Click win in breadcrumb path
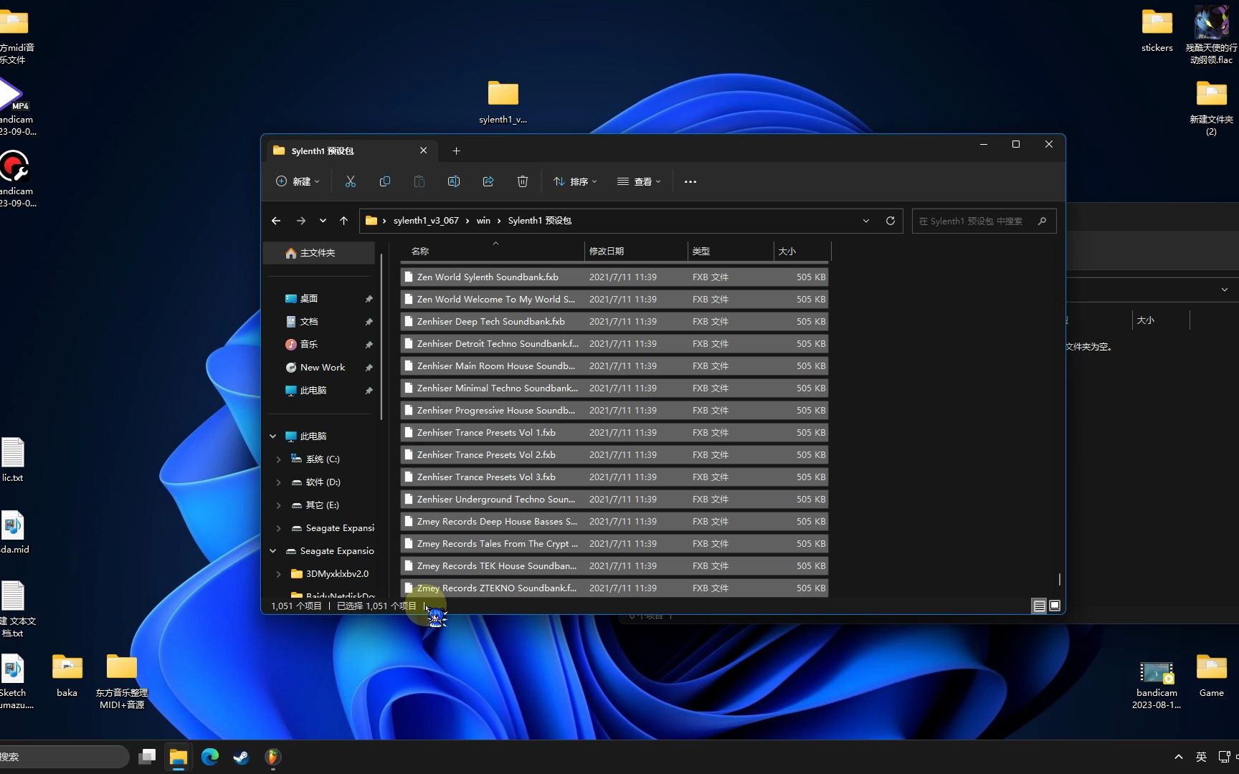Viewport: 1239px width, 774px height. (x=483, y=221)
